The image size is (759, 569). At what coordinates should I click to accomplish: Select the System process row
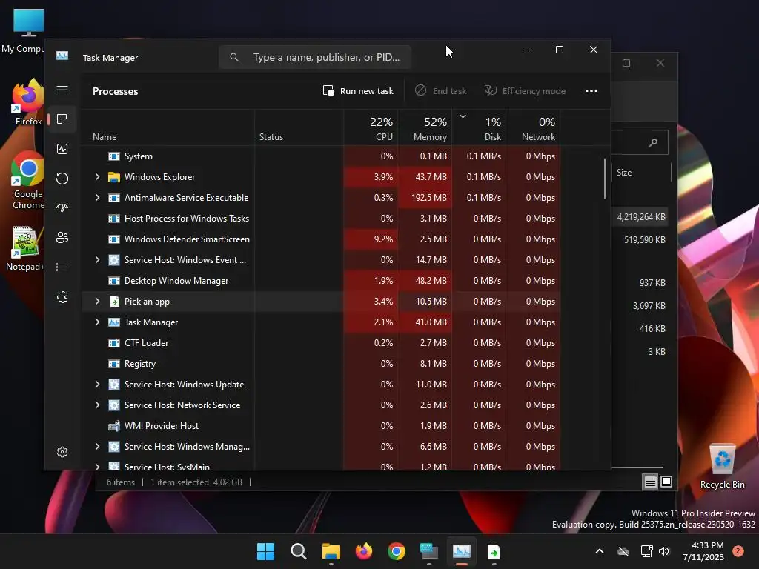point(321,156)
